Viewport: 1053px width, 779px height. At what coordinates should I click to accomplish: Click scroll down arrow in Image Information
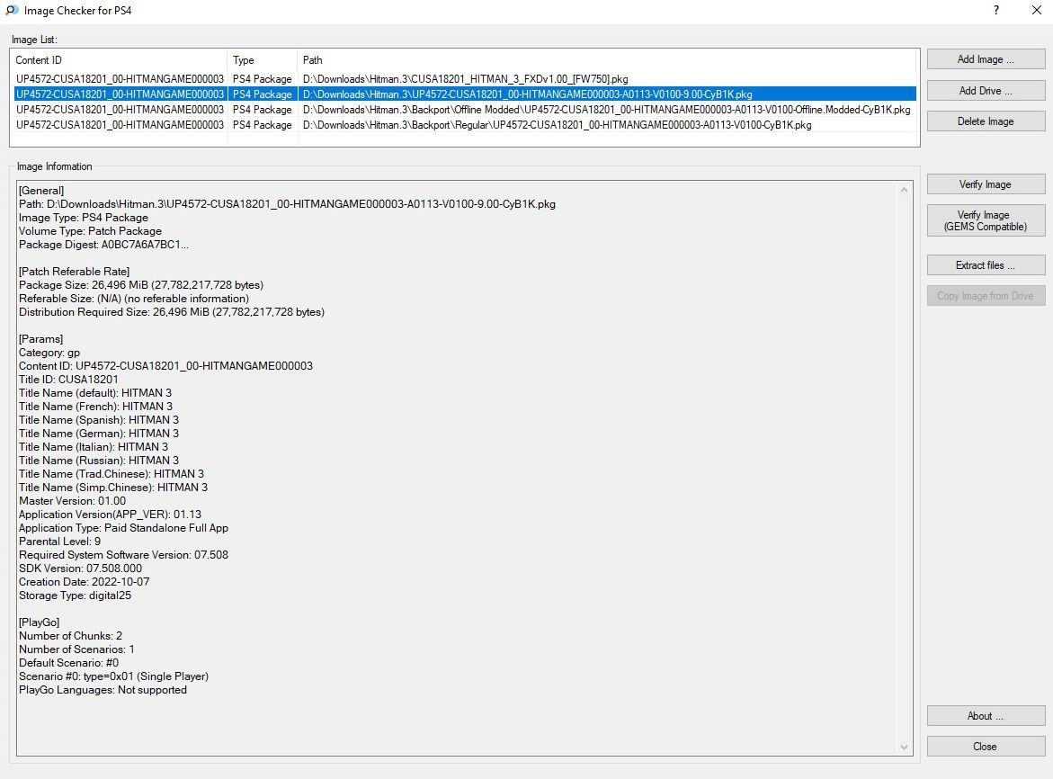(x=905, y=747)
